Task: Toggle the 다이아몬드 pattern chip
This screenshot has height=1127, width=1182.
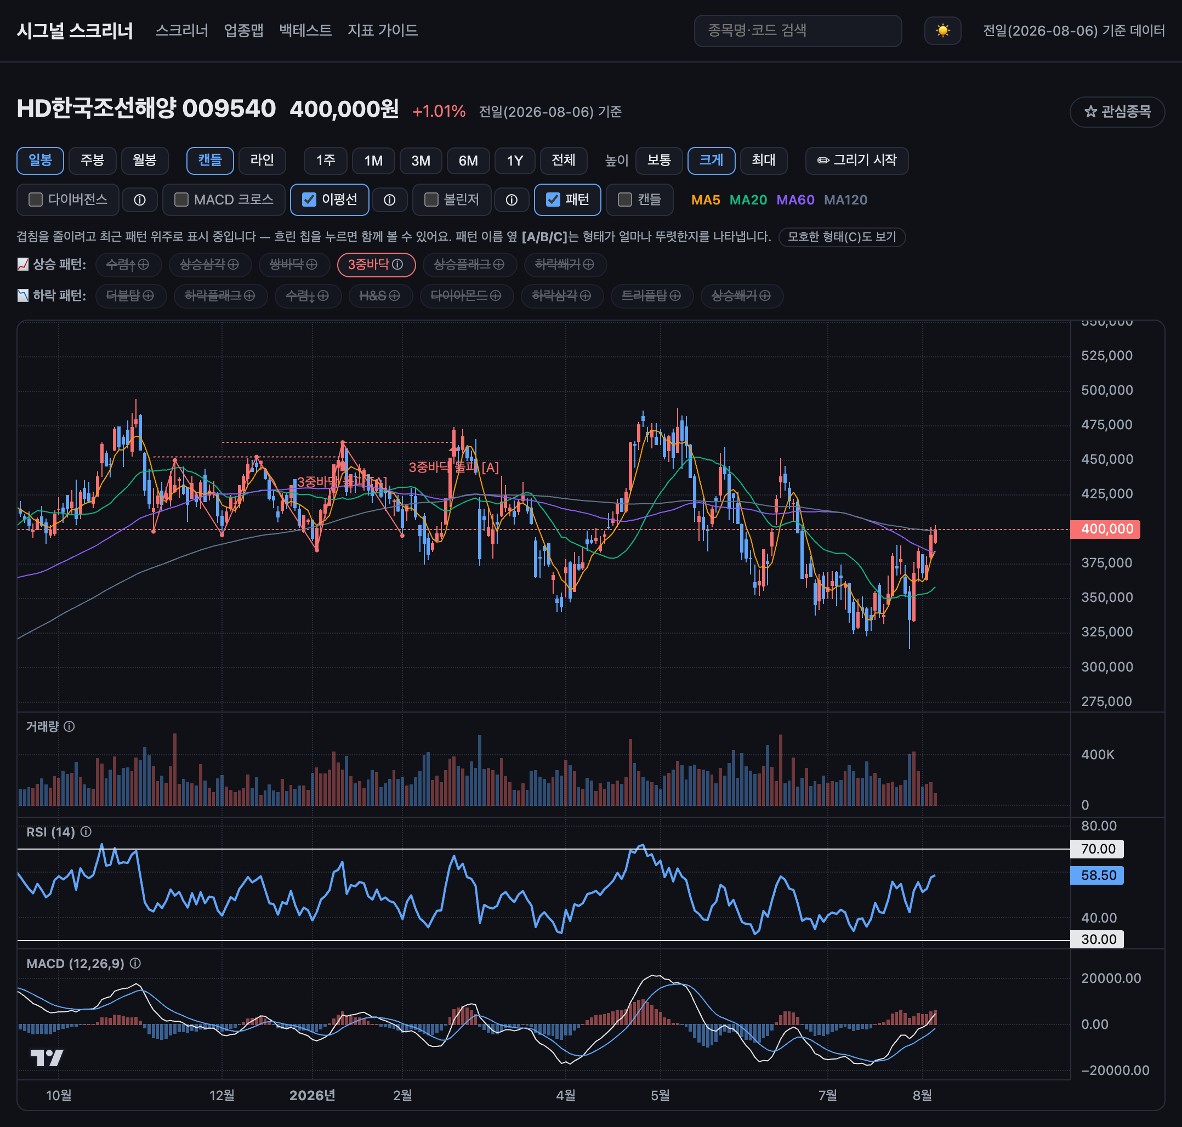Action: (467, 295)
